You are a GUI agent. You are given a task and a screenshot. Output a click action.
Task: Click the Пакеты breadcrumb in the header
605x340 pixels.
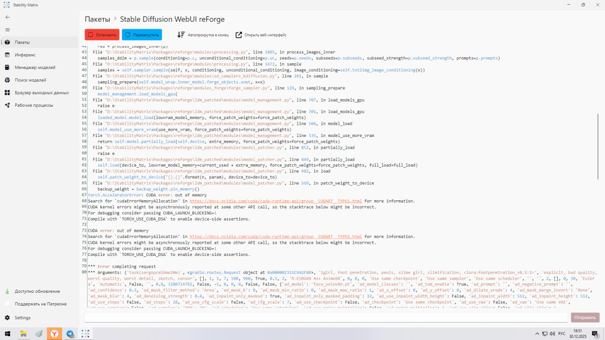97,19
